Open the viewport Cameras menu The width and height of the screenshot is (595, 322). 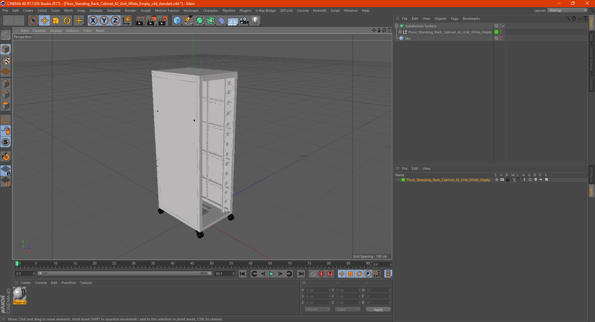39,31
